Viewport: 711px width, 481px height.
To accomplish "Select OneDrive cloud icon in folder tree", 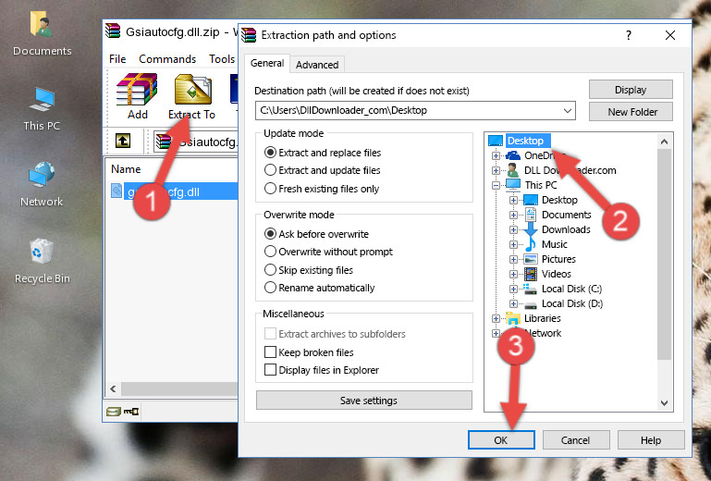I will coord(513,155).
